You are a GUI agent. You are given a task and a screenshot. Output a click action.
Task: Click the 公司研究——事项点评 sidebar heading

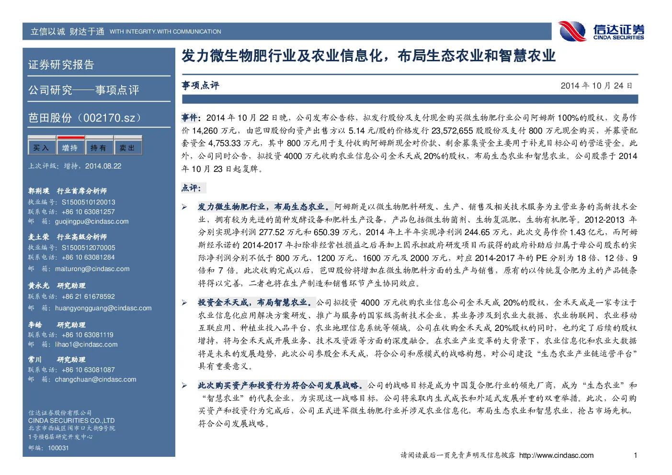[84, 90]
